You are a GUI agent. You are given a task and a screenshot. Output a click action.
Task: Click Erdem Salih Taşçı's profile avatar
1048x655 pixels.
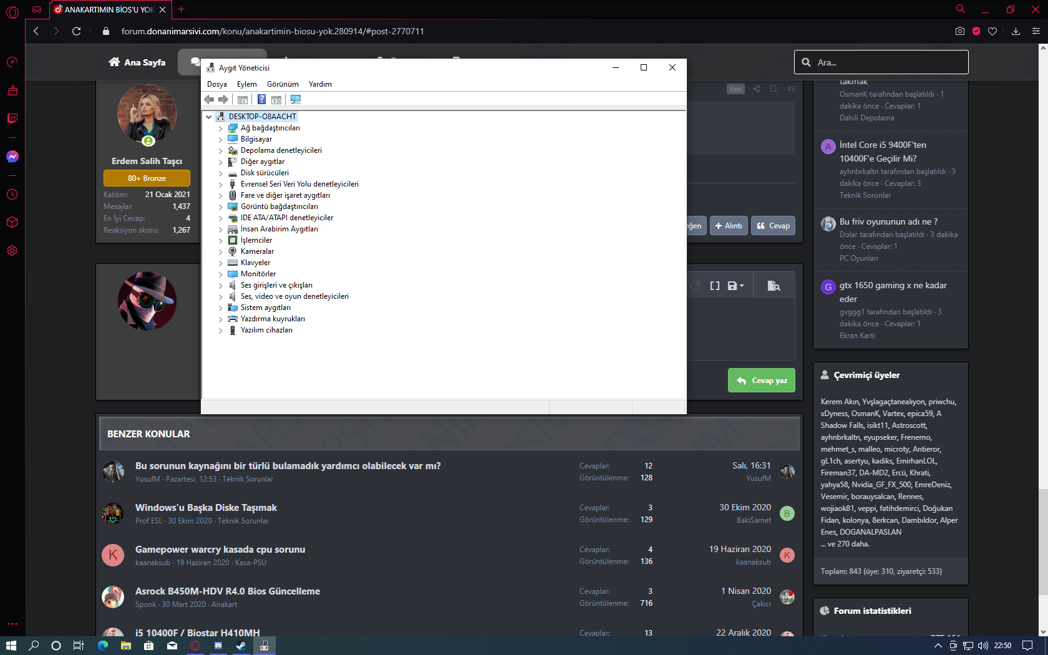pos(147,114)
